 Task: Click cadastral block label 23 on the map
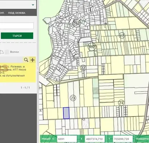point(73,98)
